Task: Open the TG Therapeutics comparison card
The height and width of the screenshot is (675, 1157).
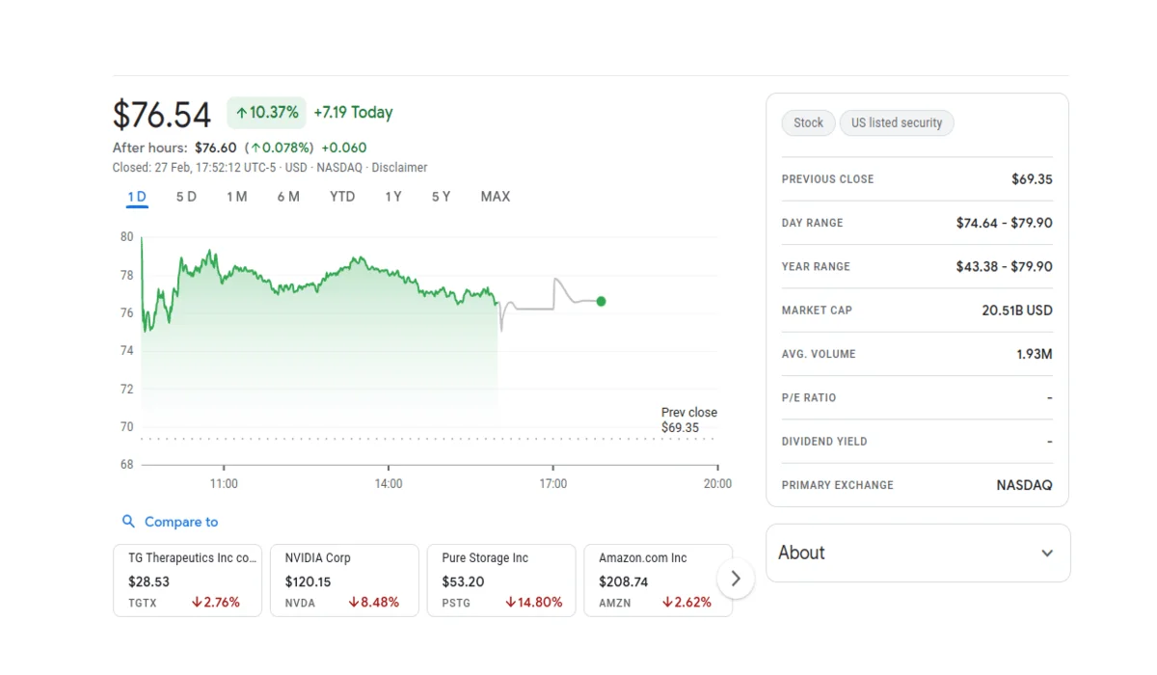Action: click(x=187, y=580)
